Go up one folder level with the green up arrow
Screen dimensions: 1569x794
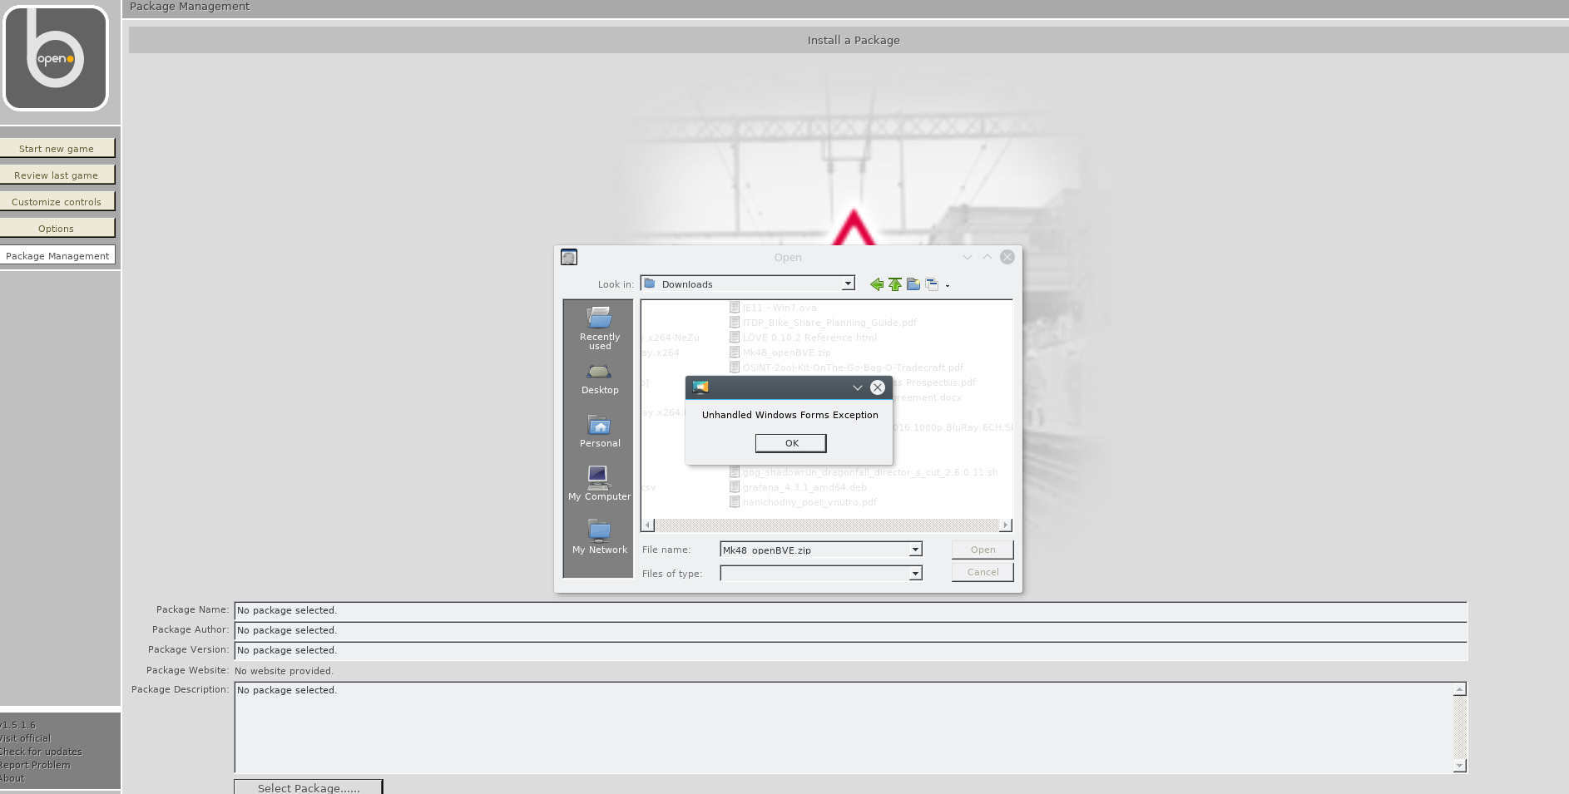(x=895, y=284)
